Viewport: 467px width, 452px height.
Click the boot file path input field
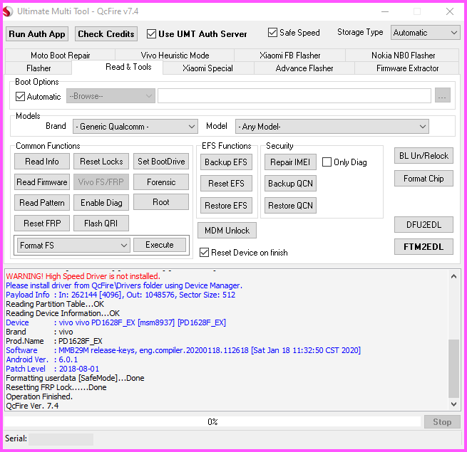294,96
